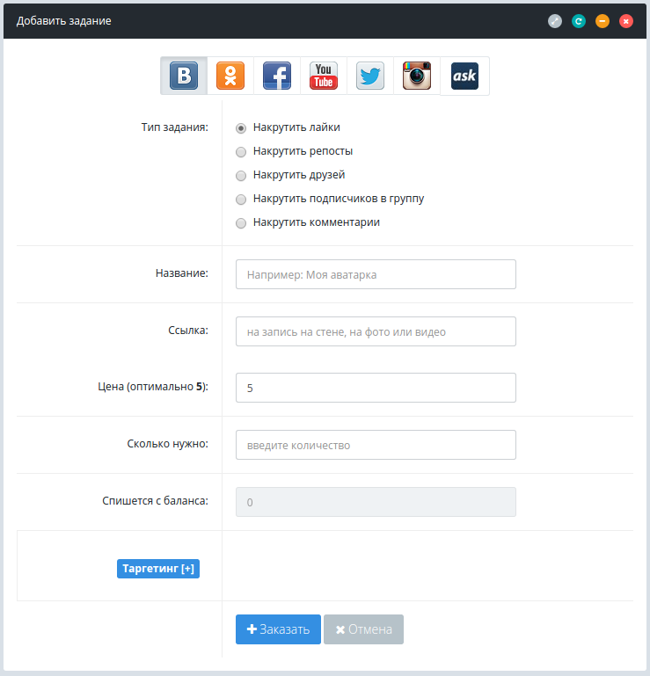Switch to the Facebook network icon
650x676 pixels.
tap(277, 76)
